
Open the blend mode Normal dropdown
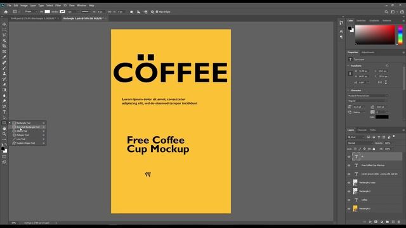point(360,143)
